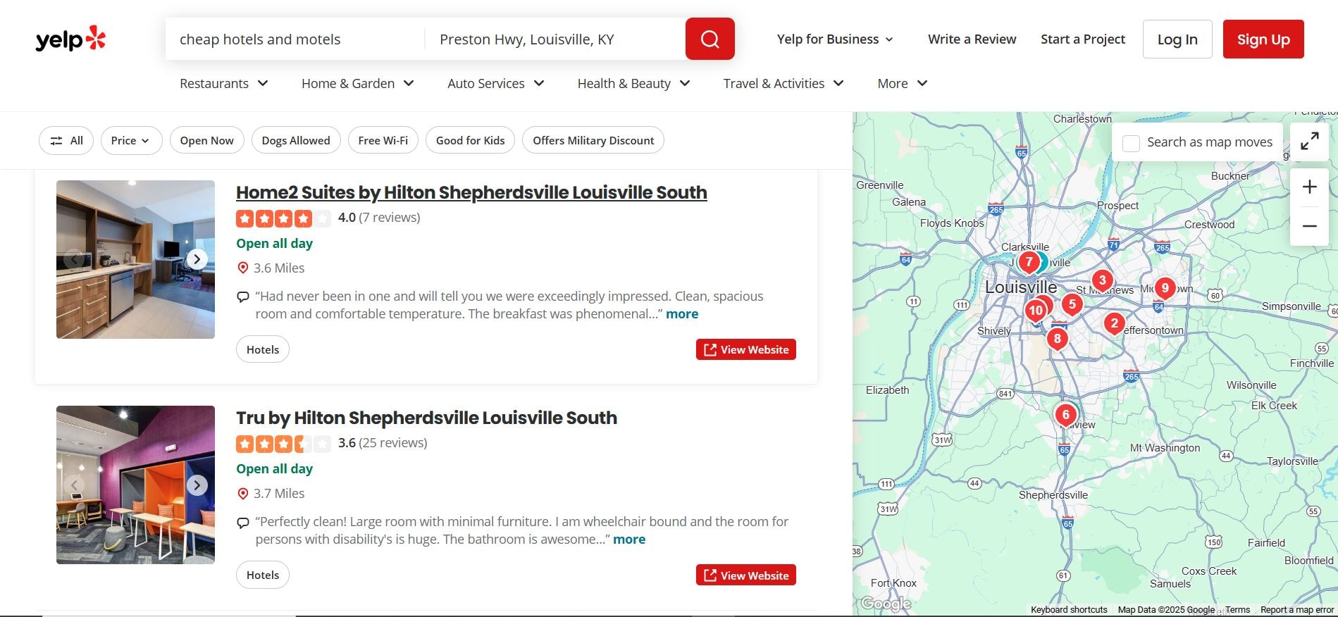Open Home2 Suites by Hilton listing title
This screenshot has height=617, width=1338.
471,192
